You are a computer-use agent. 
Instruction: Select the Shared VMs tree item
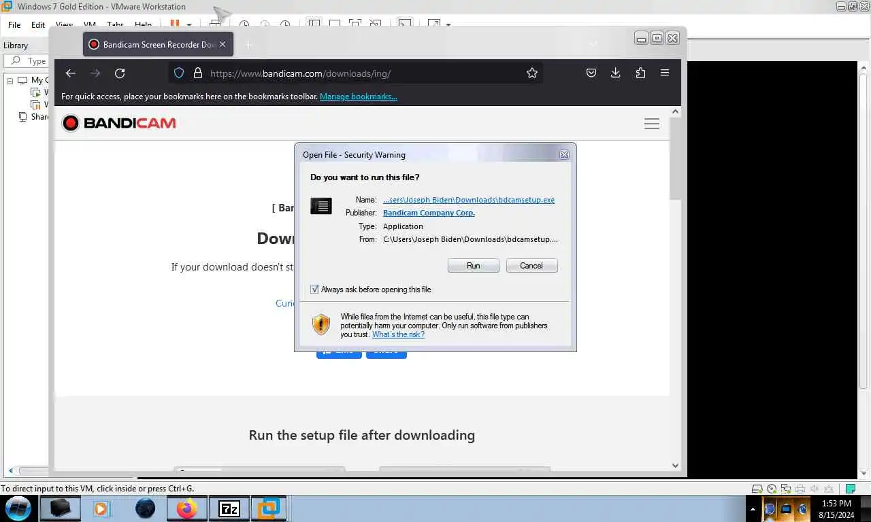click(33, 117)
